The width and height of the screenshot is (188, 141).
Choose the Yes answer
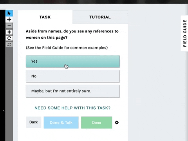[73, 61]
